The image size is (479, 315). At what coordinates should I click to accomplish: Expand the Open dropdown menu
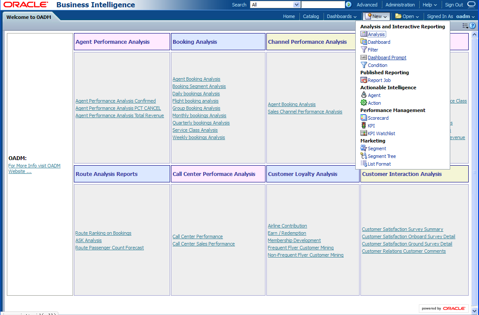pyautogui.click(x=407, y=16)
